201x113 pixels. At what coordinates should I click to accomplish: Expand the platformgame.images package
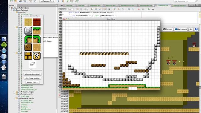coord(14,92)
